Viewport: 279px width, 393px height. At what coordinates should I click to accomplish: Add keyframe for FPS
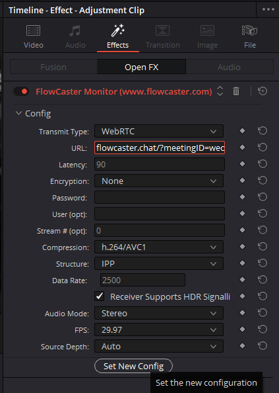(242, 329)
